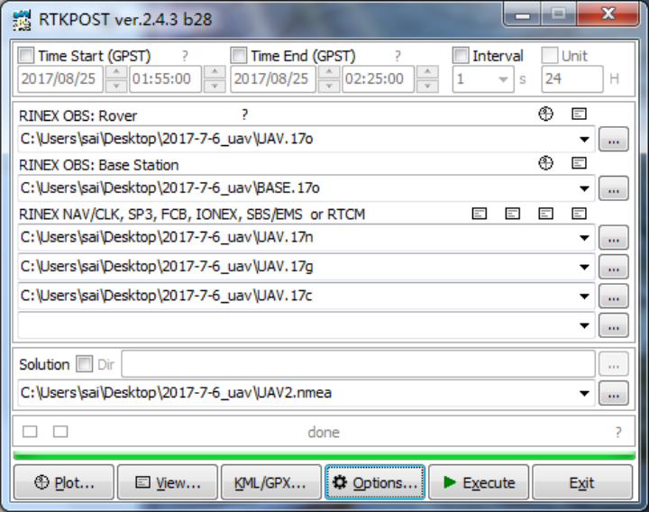Plot the base station observation data icon

click(545, 163)
